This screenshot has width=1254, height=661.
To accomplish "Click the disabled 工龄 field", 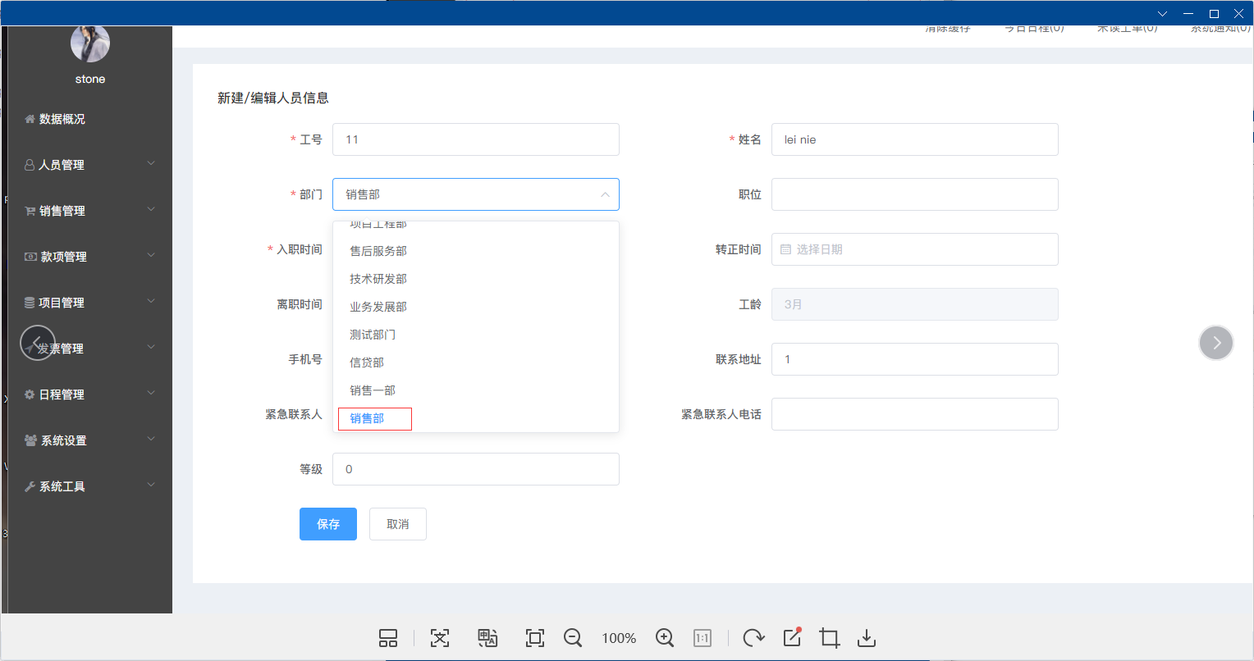I will tap(915, 304).
